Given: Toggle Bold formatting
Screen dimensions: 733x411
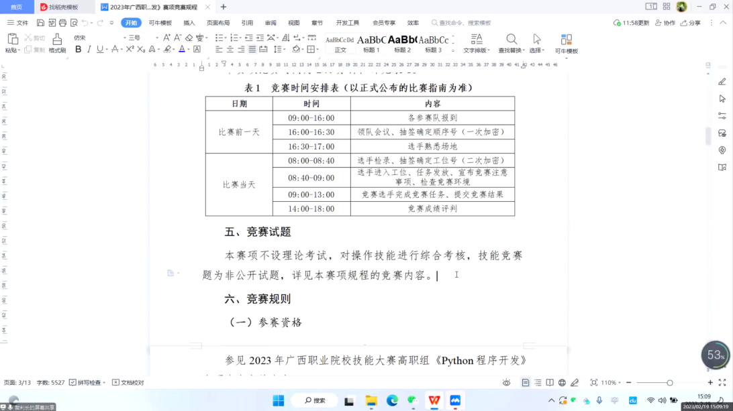Looking at the screenshot, I should (78, 49).
